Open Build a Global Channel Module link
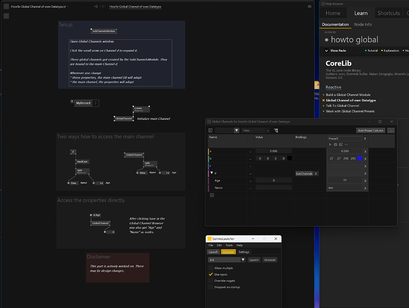Viewport: 409px width, 308px height. (348, 95)
